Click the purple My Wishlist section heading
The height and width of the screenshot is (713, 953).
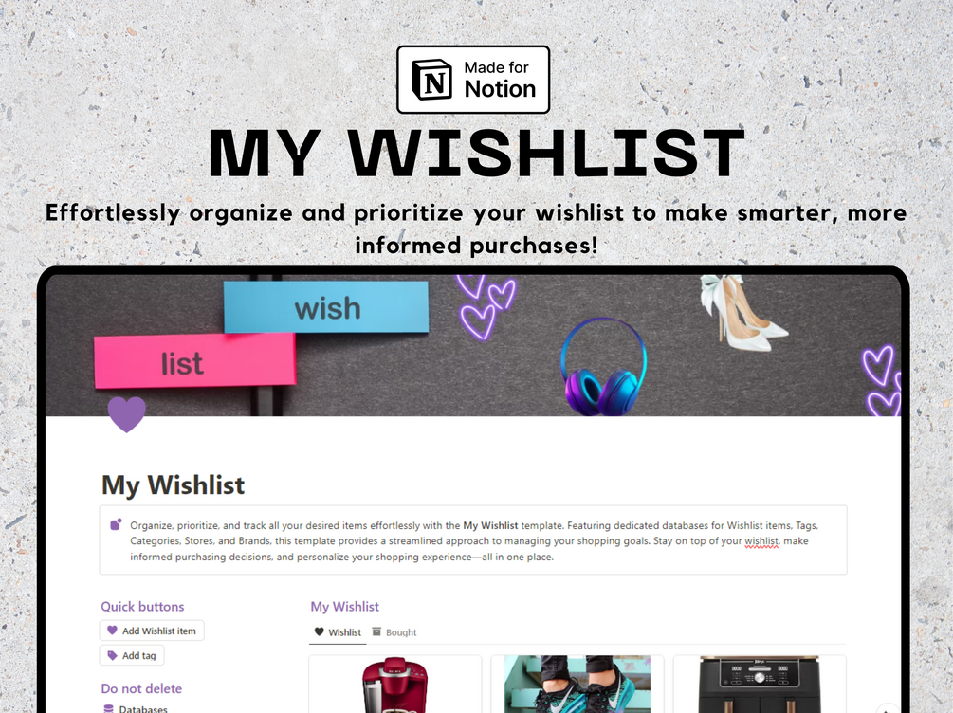(x=344, y=606)
